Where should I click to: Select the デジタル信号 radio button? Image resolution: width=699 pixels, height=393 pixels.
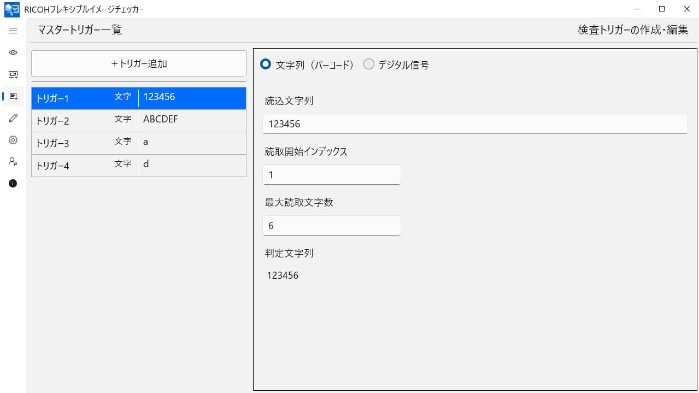tap(369, 64)
